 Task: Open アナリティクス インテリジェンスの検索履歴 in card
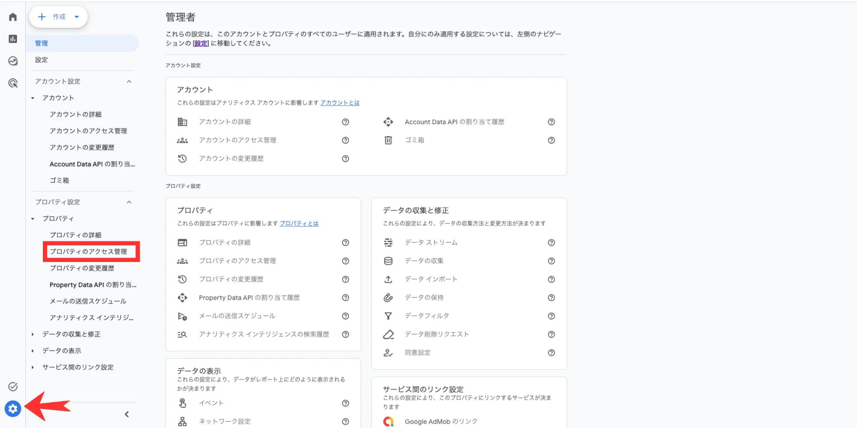[264, 334]
